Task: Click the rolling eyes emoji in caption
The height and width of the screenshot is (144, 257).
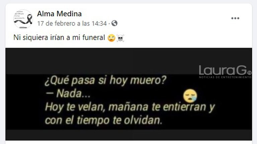Action: (x=111, y=38)
